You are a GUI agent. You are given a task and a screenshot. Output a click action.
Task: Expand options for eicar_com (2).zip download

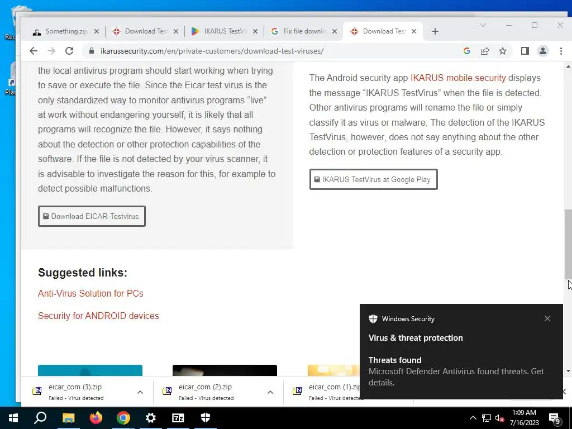pos(270,392)
